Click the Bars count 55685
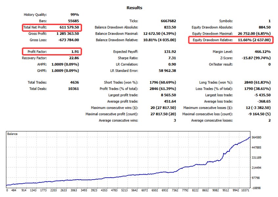The height and width of the screenshot is (197, 278). coord(74,21)
